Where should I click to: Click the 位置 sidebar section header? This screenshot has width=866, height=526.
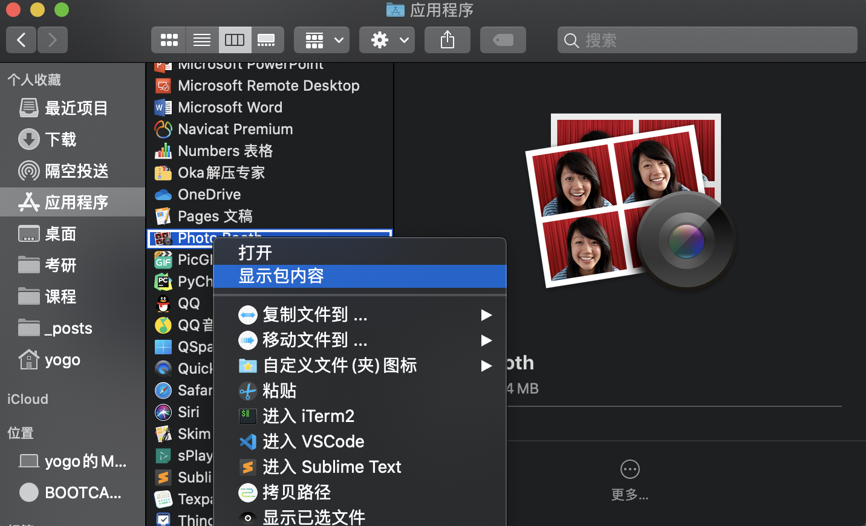21,433
